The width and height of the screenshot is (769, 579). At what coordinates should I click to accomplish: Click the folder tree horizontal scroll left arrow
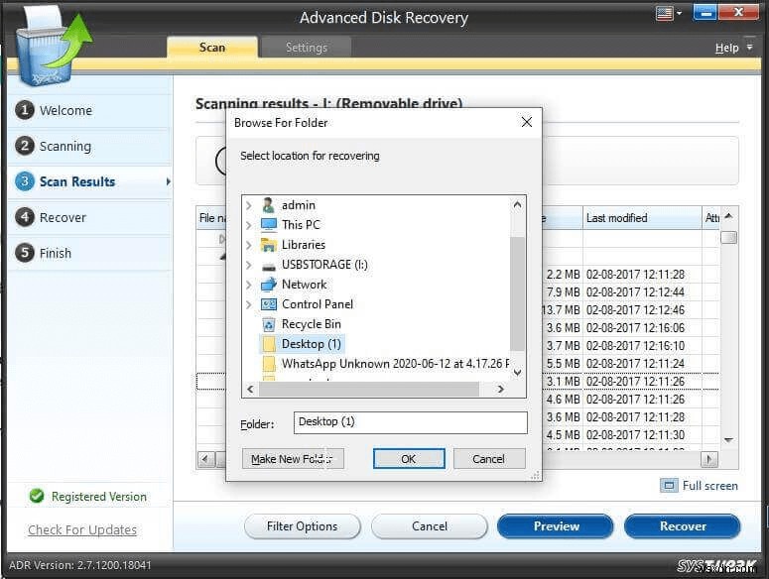[x=251, y=389]
